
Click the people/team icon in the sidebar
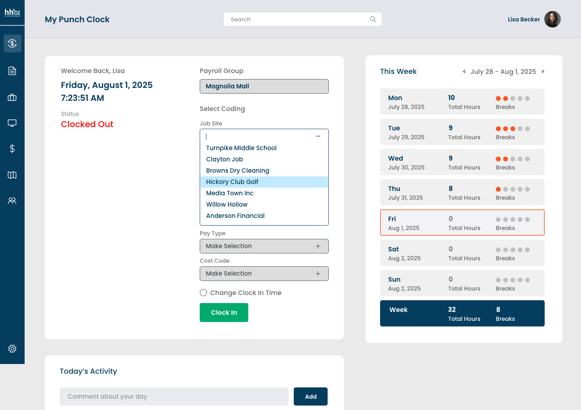(x=12, y=201)
